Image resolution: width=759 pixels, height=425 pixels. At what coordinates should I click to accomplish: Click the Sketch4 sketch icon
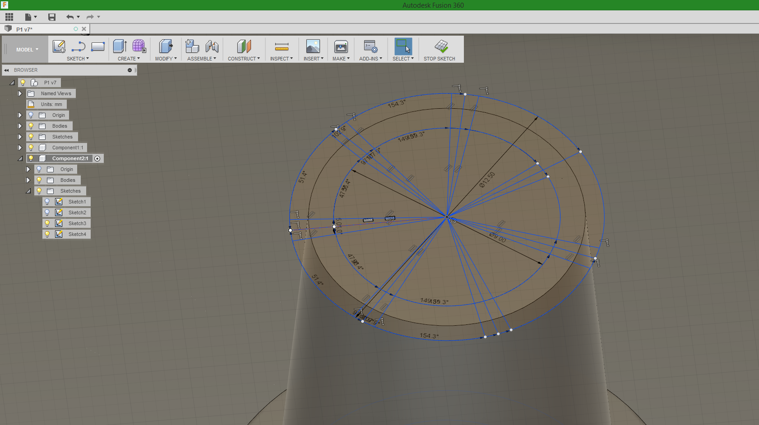(59, 234)
